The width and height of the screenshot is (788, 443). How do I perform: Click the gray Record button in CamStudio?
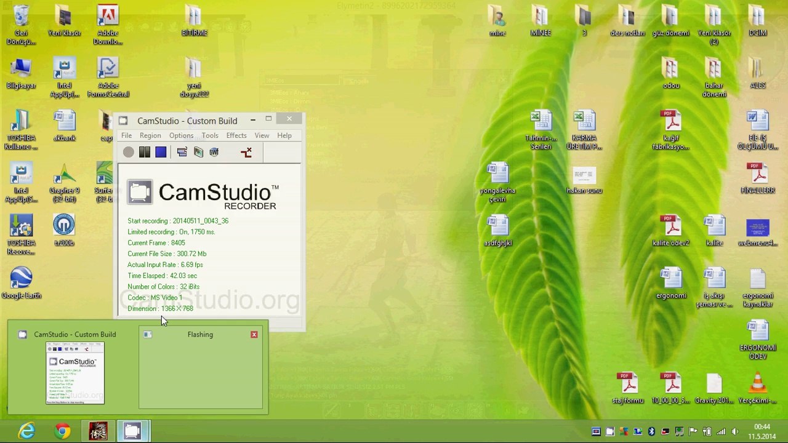(128, 152)
